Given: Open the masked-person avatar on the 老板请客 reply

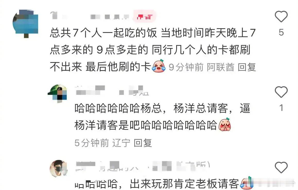Looking at the screenshot, I should tap(58, 169).
